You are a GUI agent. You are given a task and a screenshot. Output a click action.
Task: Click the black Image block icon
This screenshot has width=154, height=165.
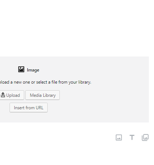(21, 69)
